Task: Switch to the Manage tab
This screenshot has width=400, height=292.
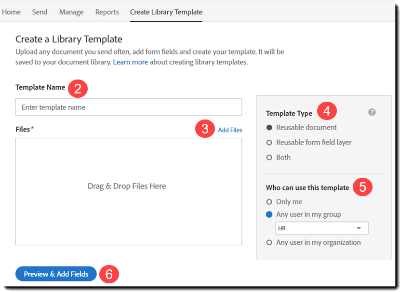Action: (71, 12)
